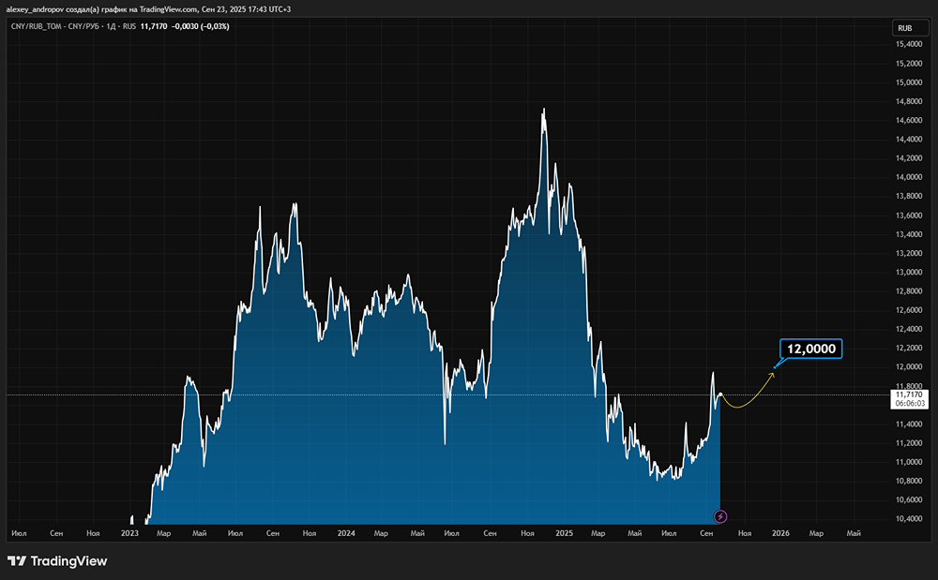This screenshot has height=580, width=938.
Task: Click the 2023 label on time axis
Action: click(129, 533)
